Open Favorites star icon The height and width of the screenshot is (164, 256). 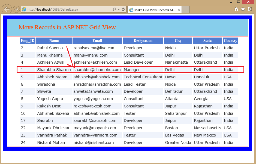click(243, 9)
